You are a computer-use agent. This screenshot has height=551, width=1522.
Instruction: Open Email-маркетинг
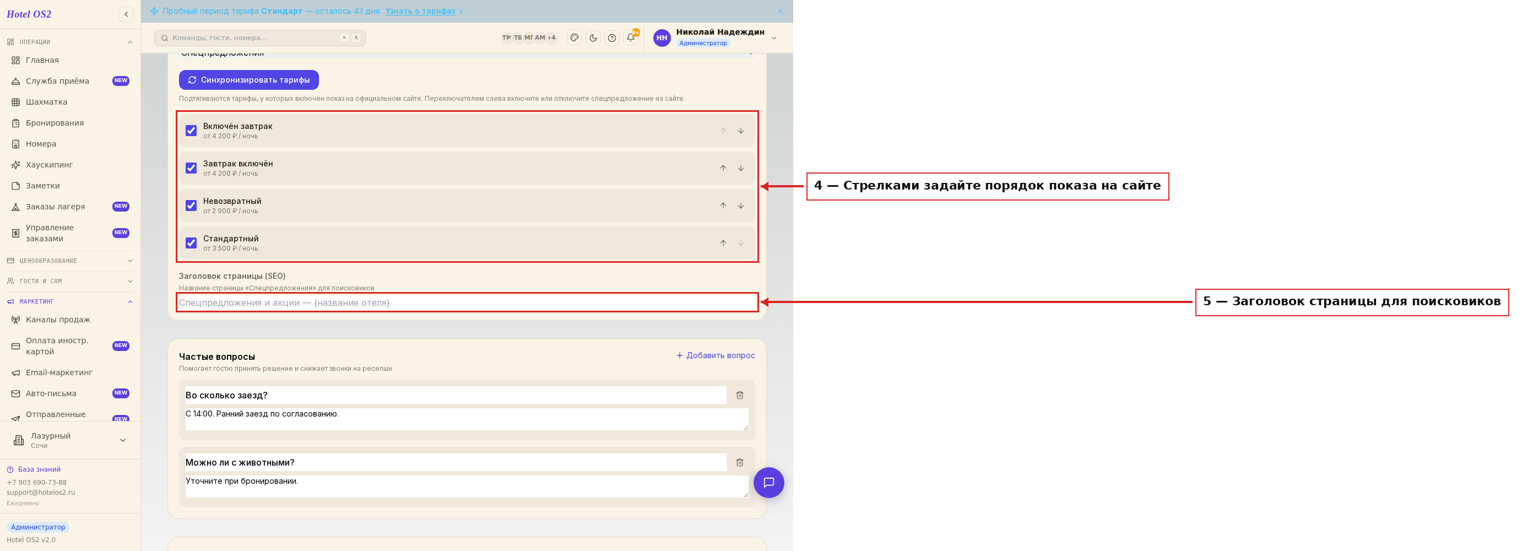coord(70,372)
